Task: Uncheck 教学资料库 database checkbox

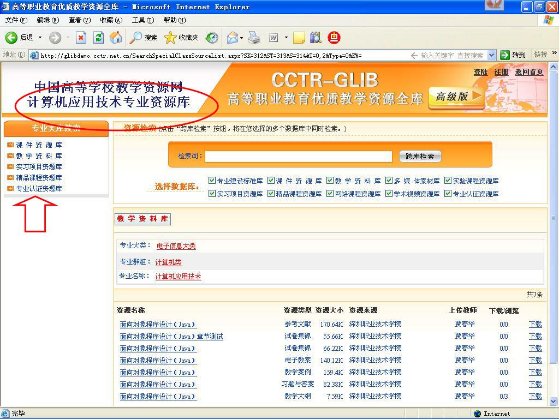Action: [x=330, y=180]
